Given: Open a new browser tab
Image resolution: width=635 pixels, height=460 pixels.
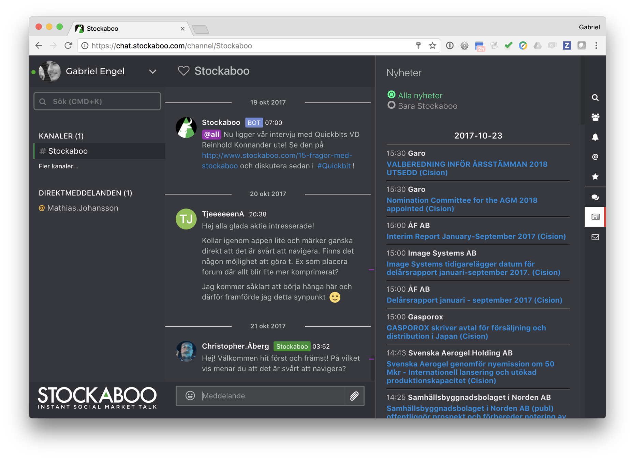Looking at the screenshot, I should click(201, 30).
